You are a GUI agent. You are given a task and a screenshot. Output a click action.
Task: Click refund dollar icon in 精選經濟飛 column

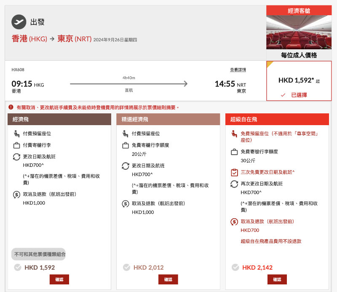click(x=125, y=204)
